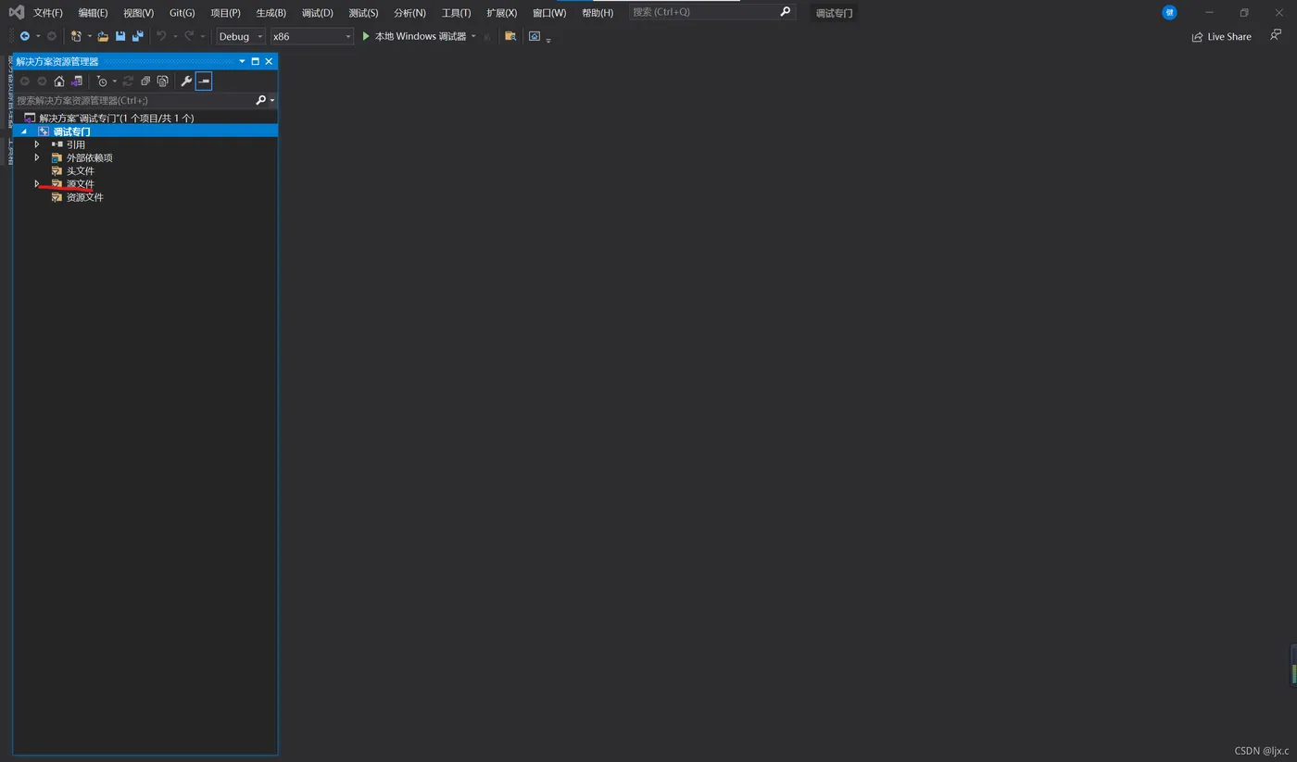Open the 窗口(W) menu
The image size is (1297, 762).
point(549,13)
